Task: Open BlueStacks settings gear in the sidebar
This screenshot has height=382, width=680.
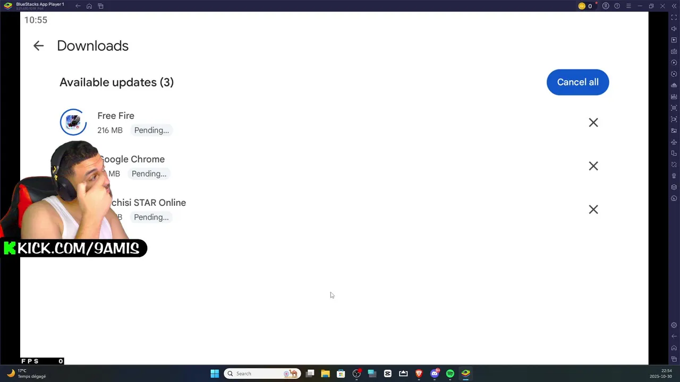Action: 674,325
